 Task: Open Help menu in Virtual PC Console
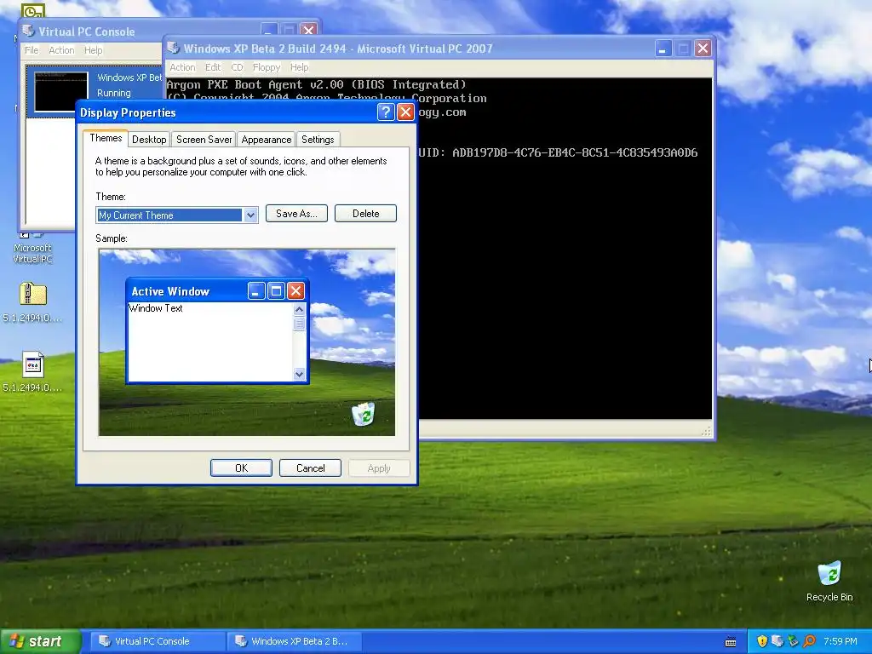click(94, 50)
